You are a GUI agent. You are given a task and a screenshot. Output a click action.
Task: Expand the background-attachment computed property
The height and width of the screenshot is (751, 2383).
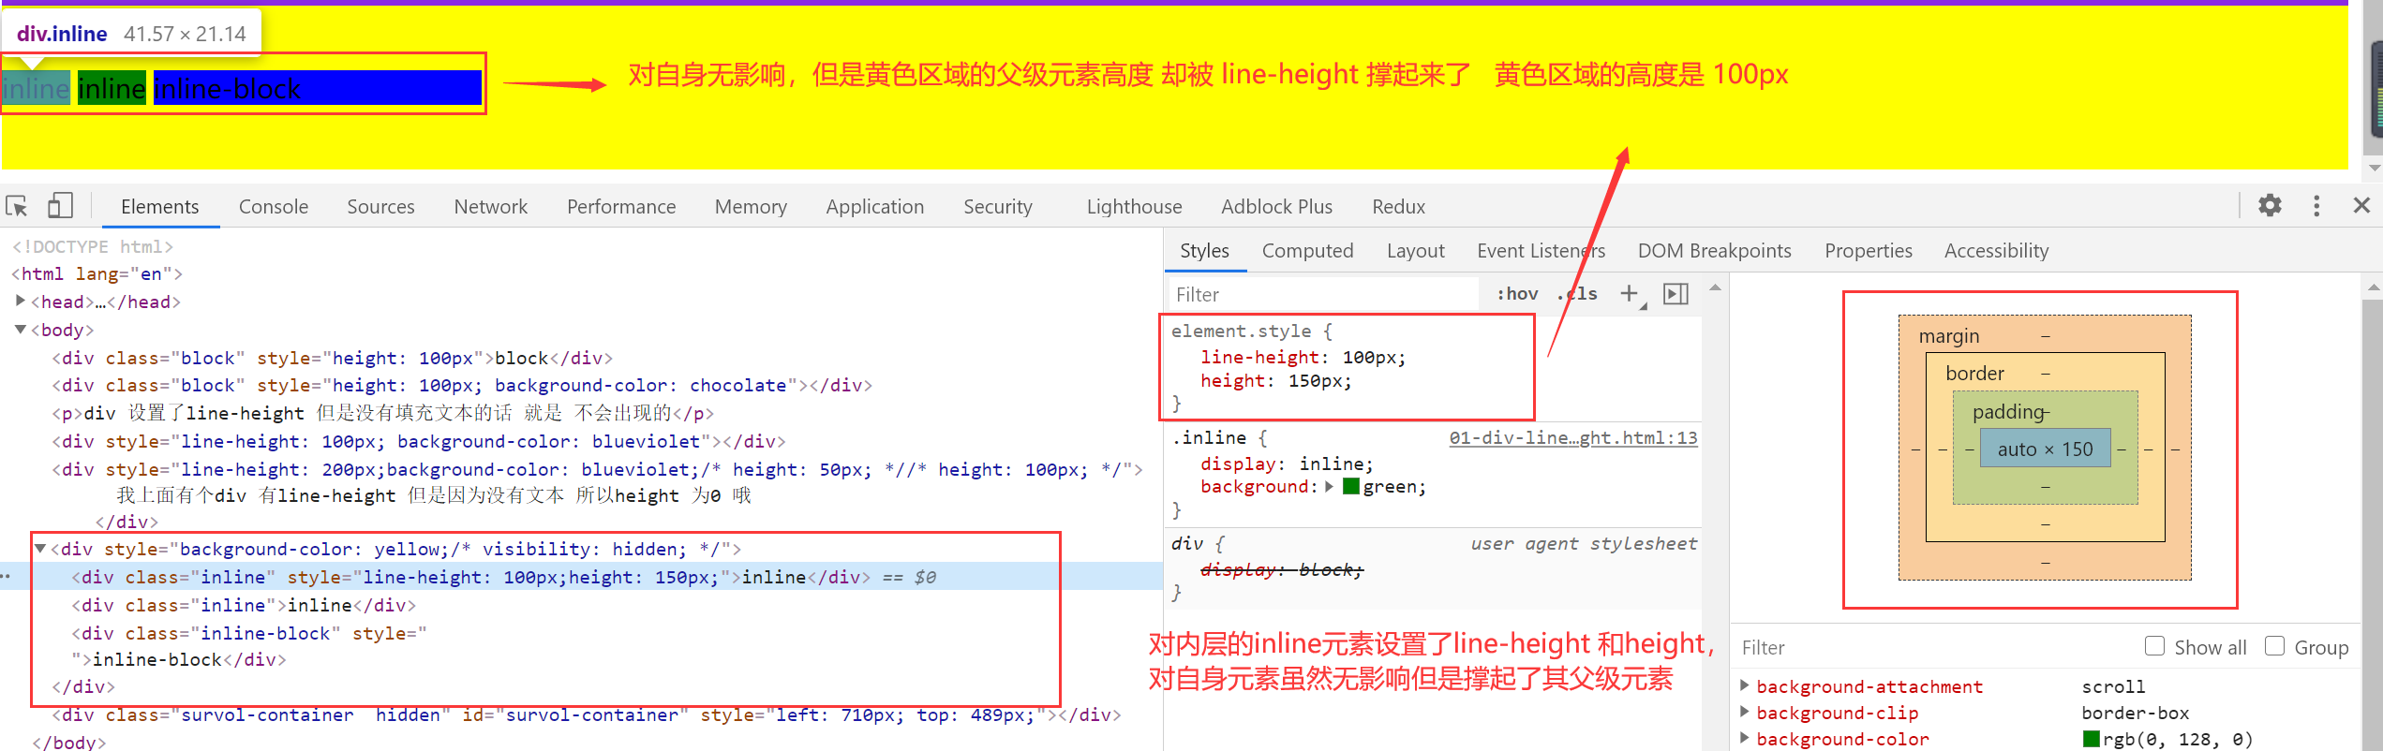[x=1745, y=685]
